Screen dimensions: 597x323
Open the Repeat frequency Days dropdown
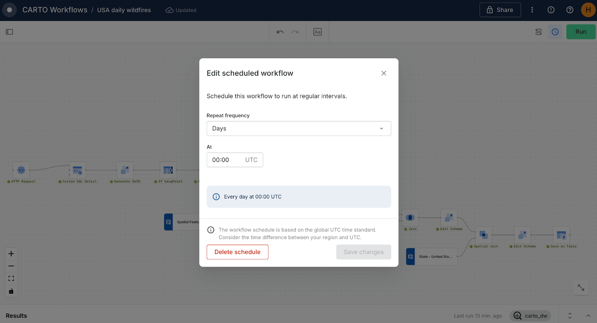pyautogui.click(x=298, y=128)
